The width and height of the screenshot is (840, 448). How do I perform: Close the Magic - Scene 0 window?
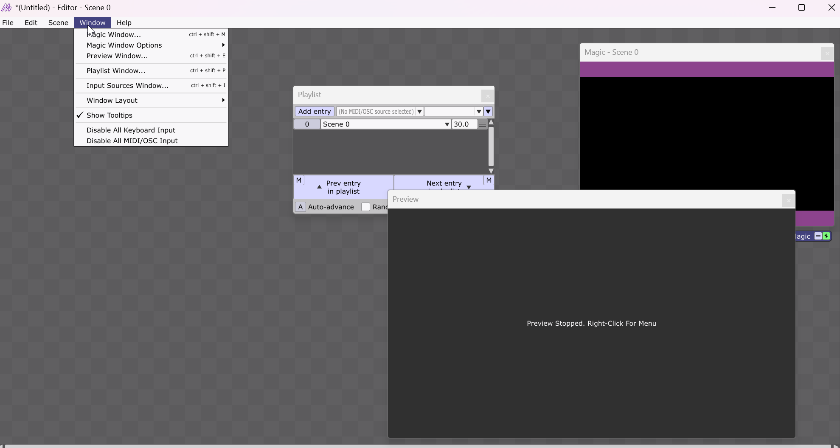click(827, 54)
